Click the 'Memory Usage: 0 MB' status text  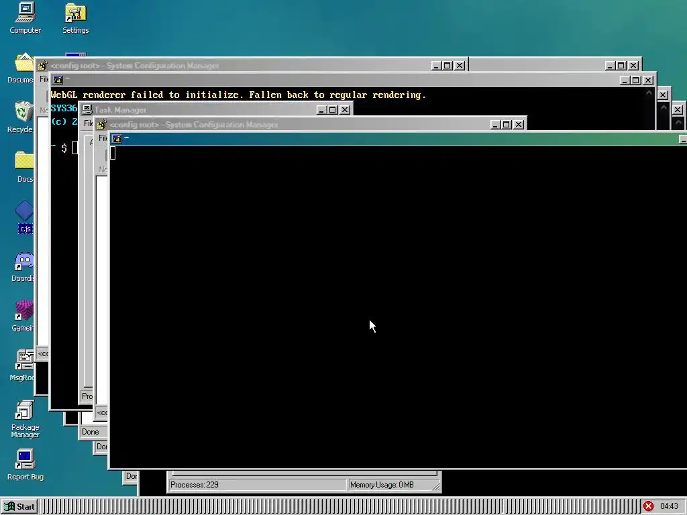(x=382, y=485)
